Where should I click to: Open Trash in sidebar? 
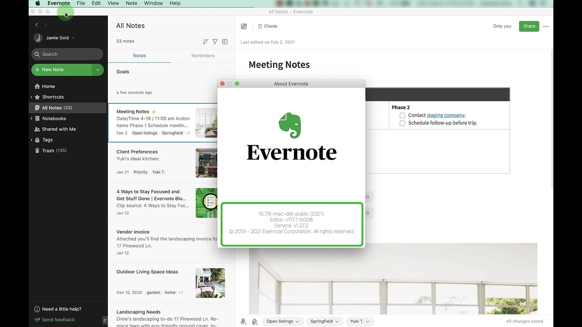pos(50,150)
